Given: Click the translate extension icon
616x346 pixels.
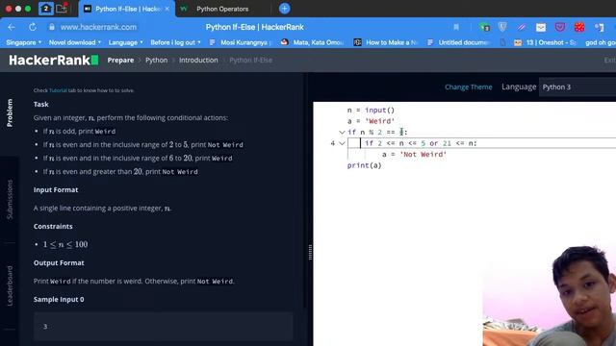Looking at the screenshot, I should [599, 27].
